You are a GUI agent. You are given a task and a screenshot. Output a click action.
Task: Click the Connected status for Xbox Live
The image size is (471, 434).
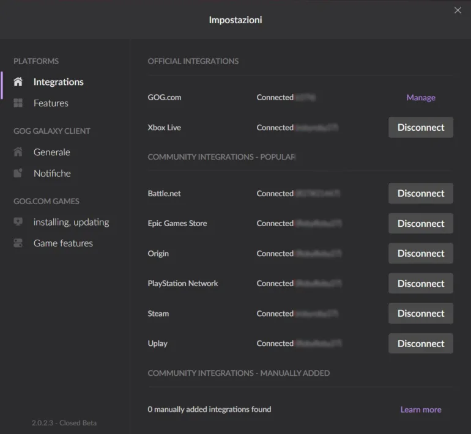[x=275, y=127]
